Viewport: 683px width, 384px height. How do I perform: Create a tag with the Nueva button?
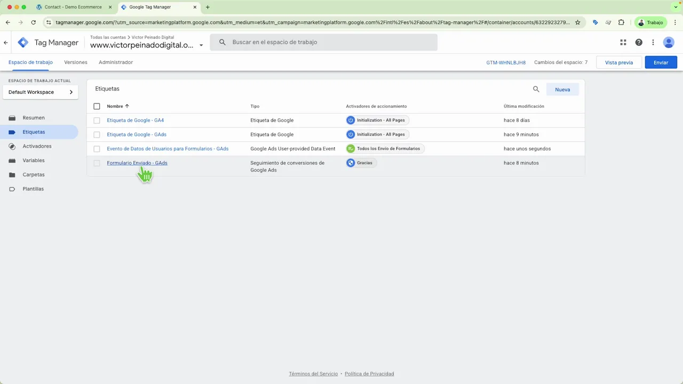562,89
